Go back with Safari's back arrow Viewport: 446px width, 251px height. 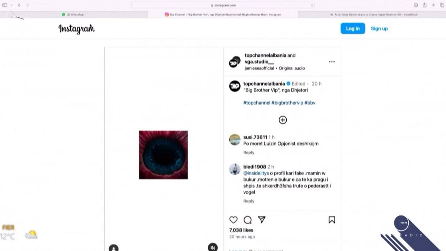pyautogui.click(x=19, y=5)
